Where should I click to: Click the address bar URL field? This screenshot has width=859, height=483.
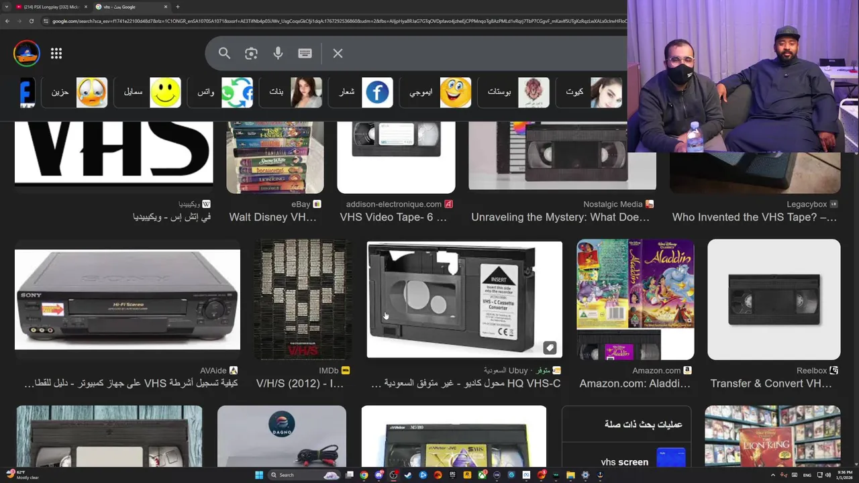[x=336, y=21]
